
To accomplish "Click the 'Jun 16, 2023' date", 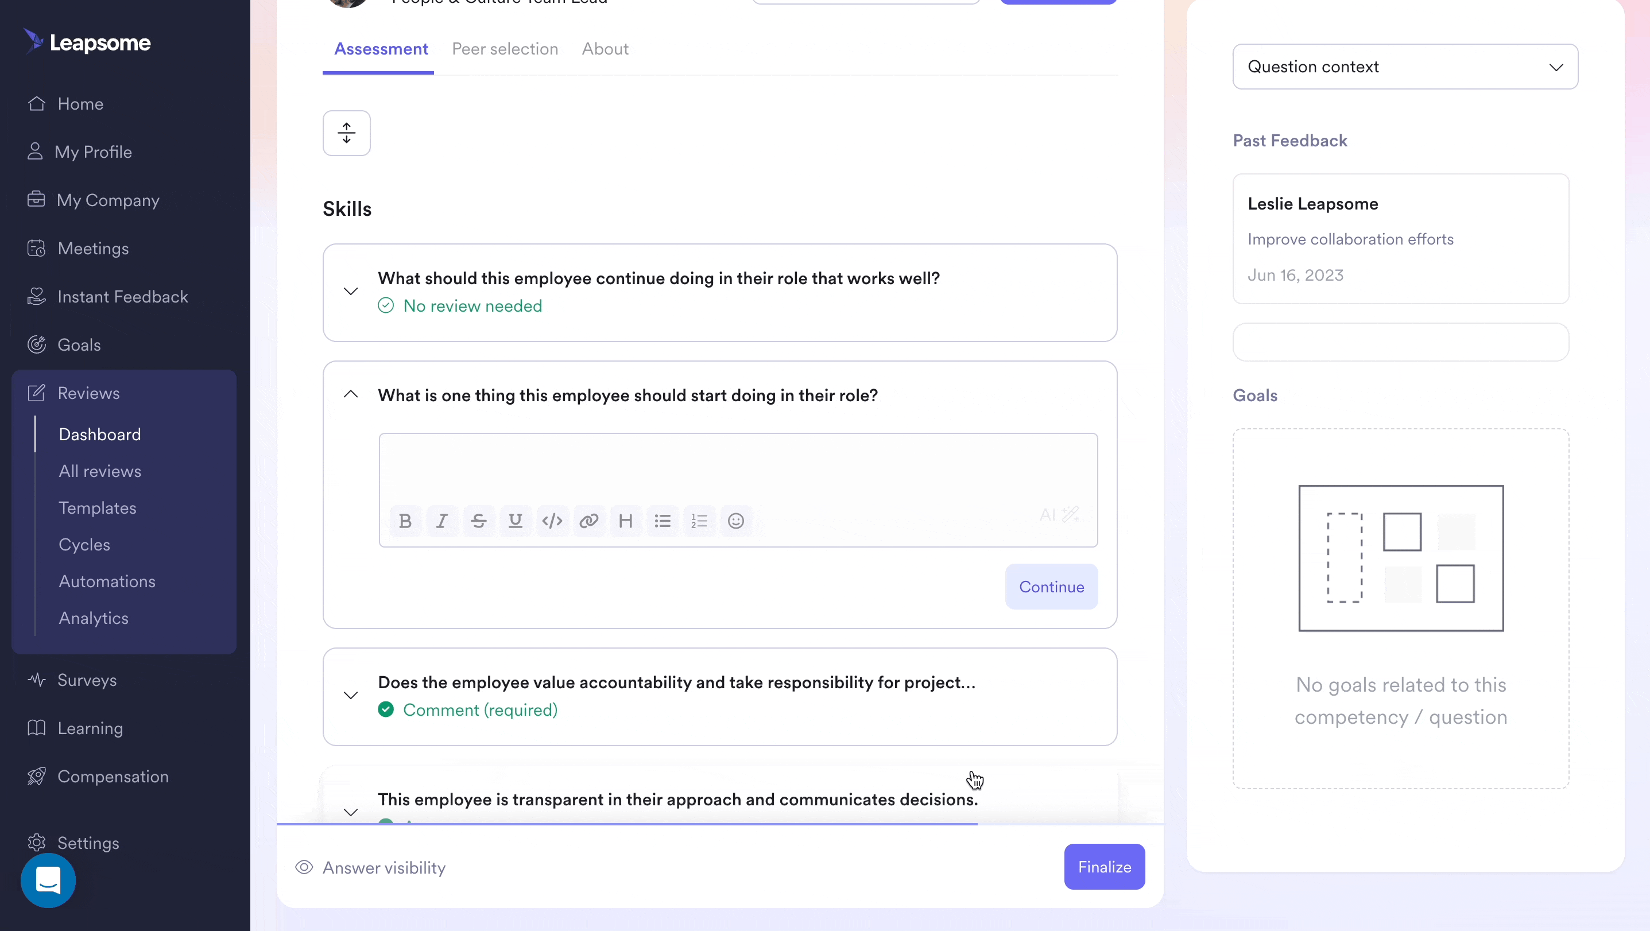I will point(1295,275).
